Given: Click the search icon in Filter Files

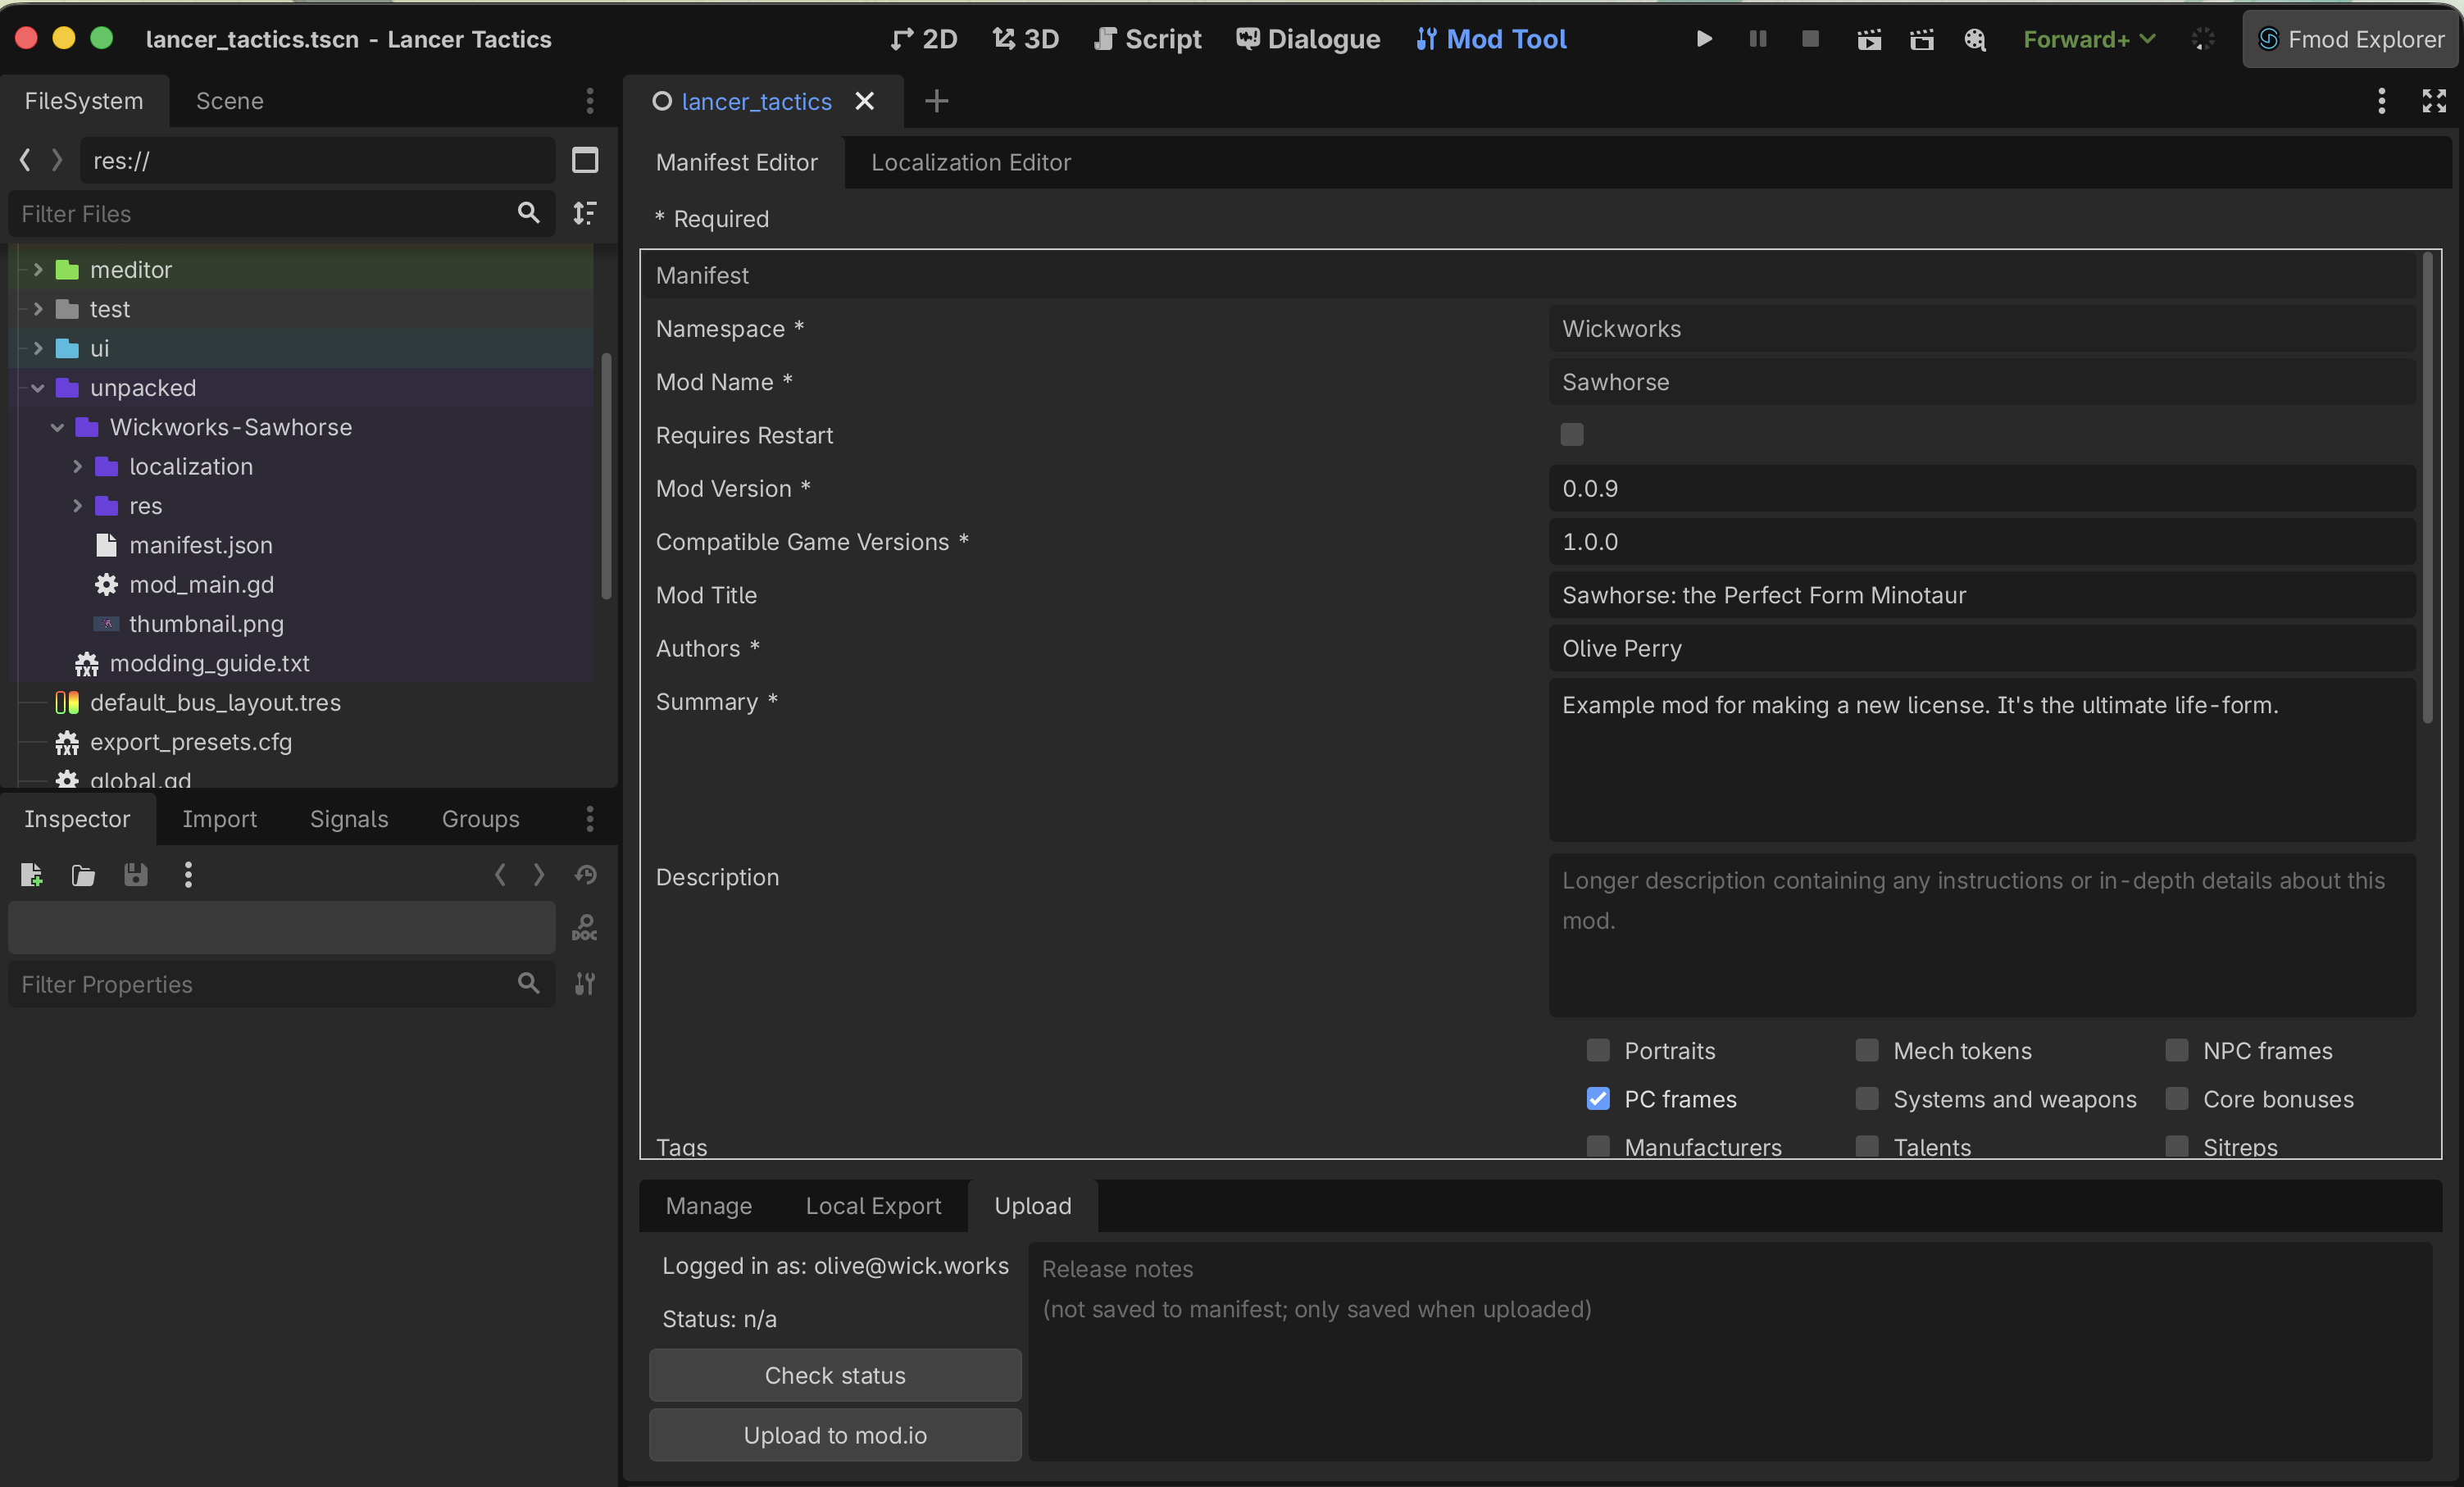Looking at the screenshot, I should [528, 213].
